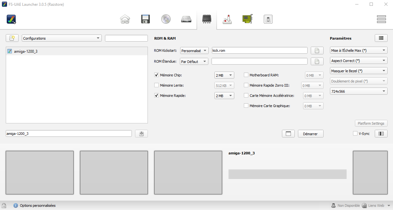Edit the configuration name field

(69, 134)
